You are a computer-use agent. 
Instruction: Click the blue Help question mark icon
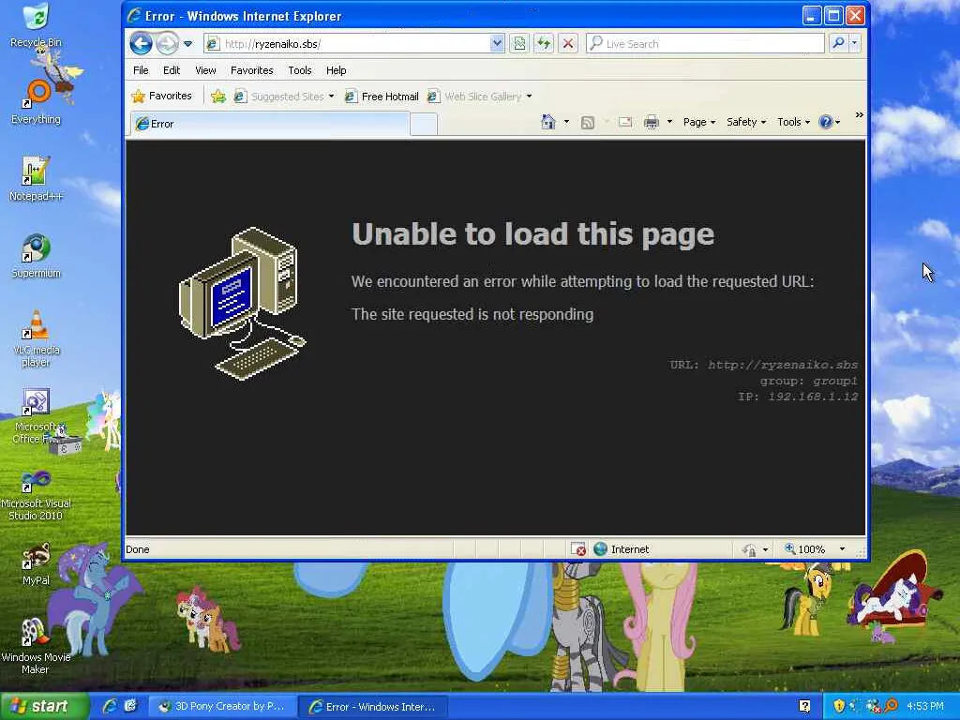click(x=826, y=122)
